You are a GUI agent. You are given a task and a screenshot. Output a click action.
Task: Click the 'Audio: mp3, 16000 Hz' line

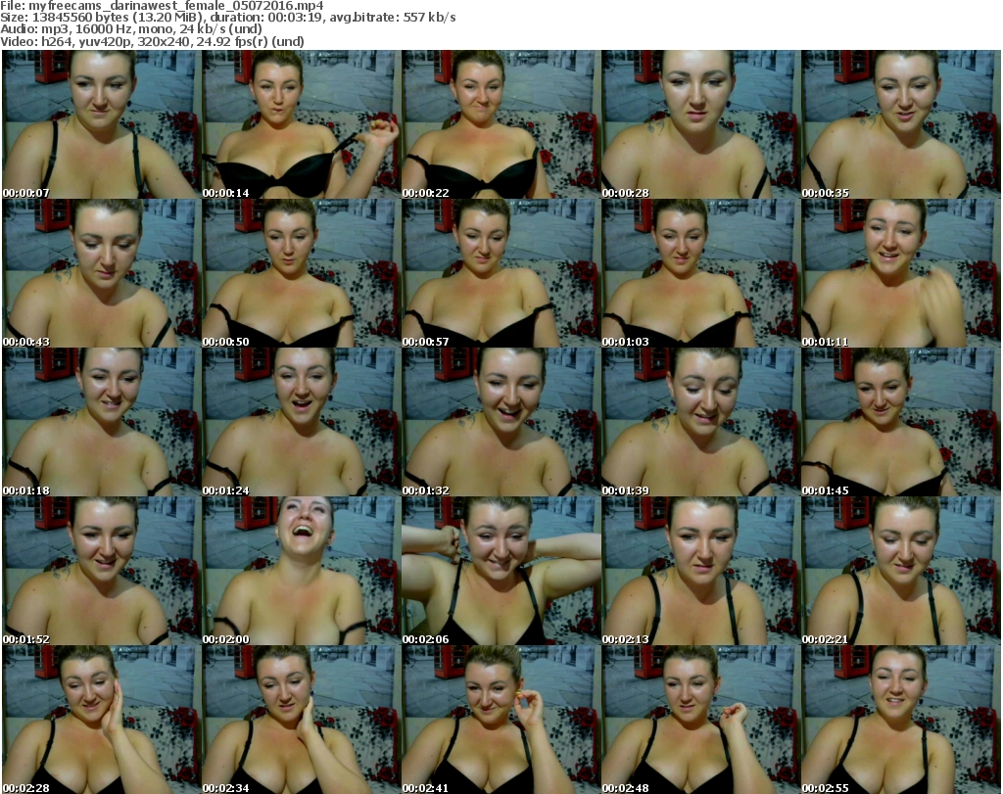(x=131, y=29)
